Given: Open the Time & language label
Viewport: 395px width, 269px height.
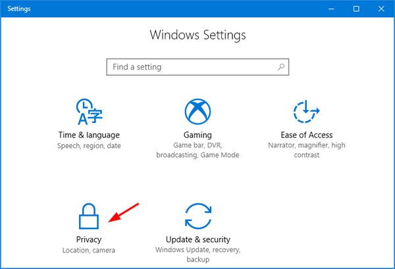Looking at the screenshot, I should pyautogui.click(x=89, y=135).
